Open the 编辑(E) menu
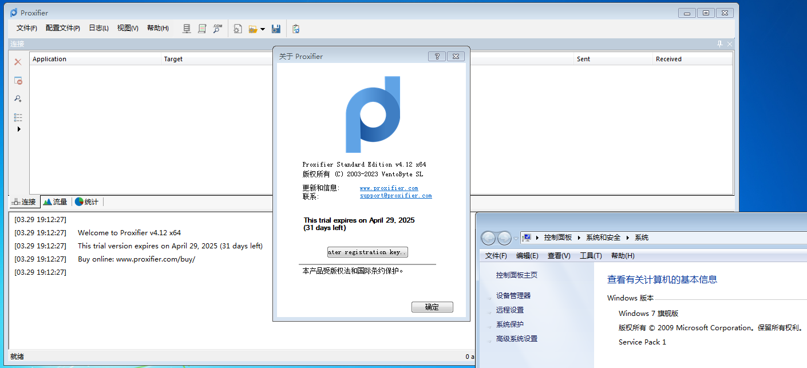This screenshot has width=807, height=368. pyautogui.click(x=527, y=256)
